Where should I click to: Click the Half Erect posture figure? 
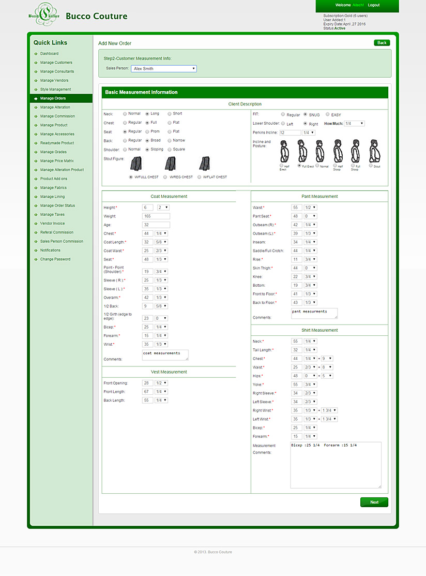[284, 151]
